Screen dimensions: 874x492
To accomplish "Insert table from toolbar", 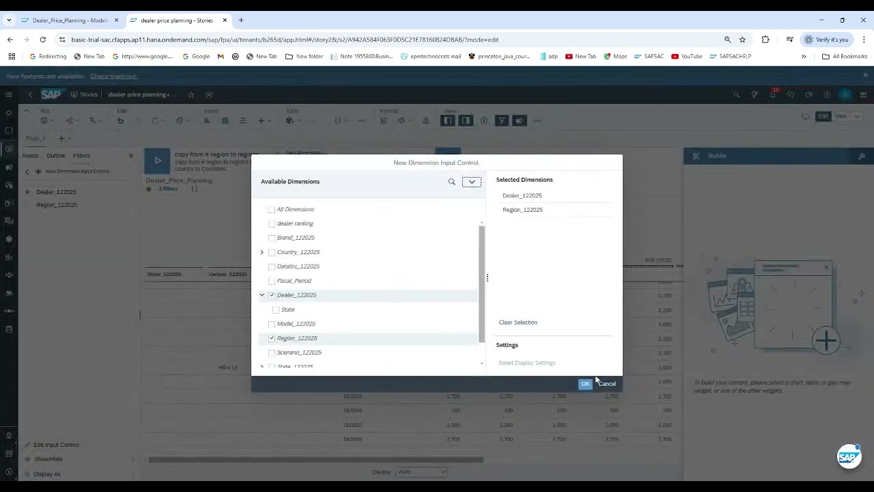I will (225, 121).
